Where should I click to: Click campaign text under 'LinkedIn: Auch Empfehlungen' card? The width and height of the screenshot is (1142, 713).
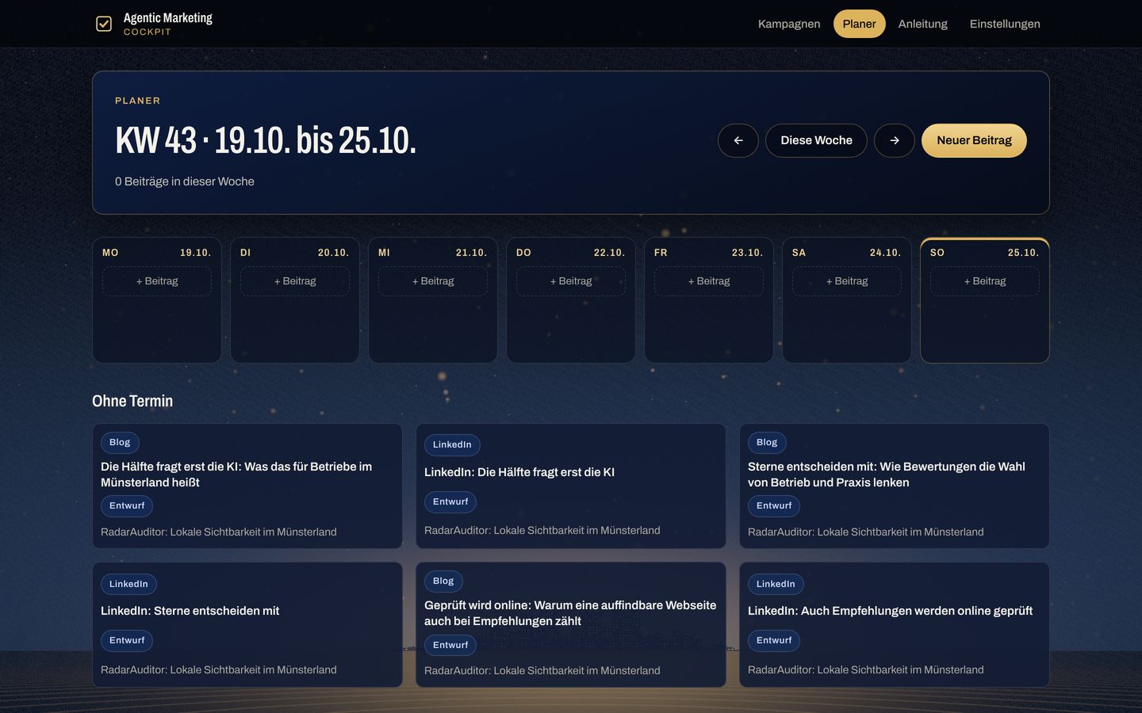(x=866, y=669)
